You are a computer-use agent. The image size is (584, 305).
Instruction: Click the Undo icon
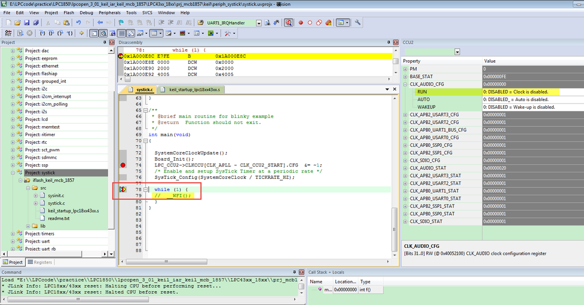pos(78,23)
